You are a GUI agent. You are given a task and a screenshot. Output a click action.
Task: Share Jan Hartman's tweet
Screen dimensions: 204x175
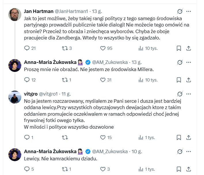pyautogui.click(x=189, y=48)
